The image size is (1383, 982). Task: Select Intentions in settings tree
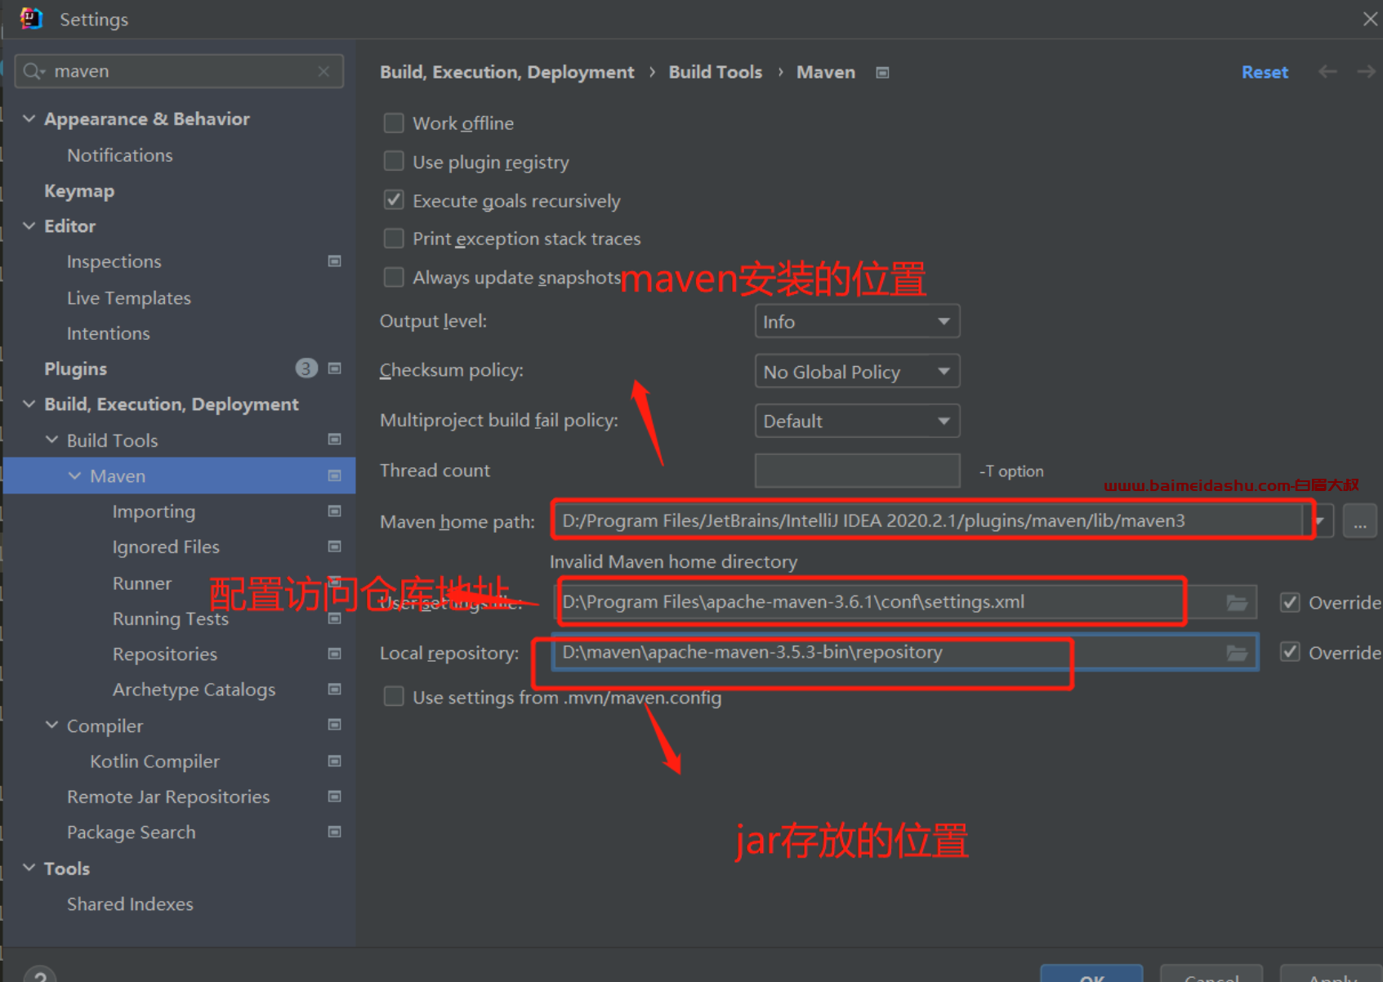coord(109,333)
